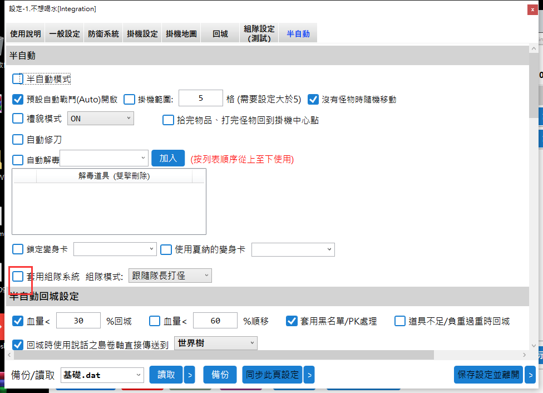Click the 回城 血量 field showing 30

pos(78,321)
